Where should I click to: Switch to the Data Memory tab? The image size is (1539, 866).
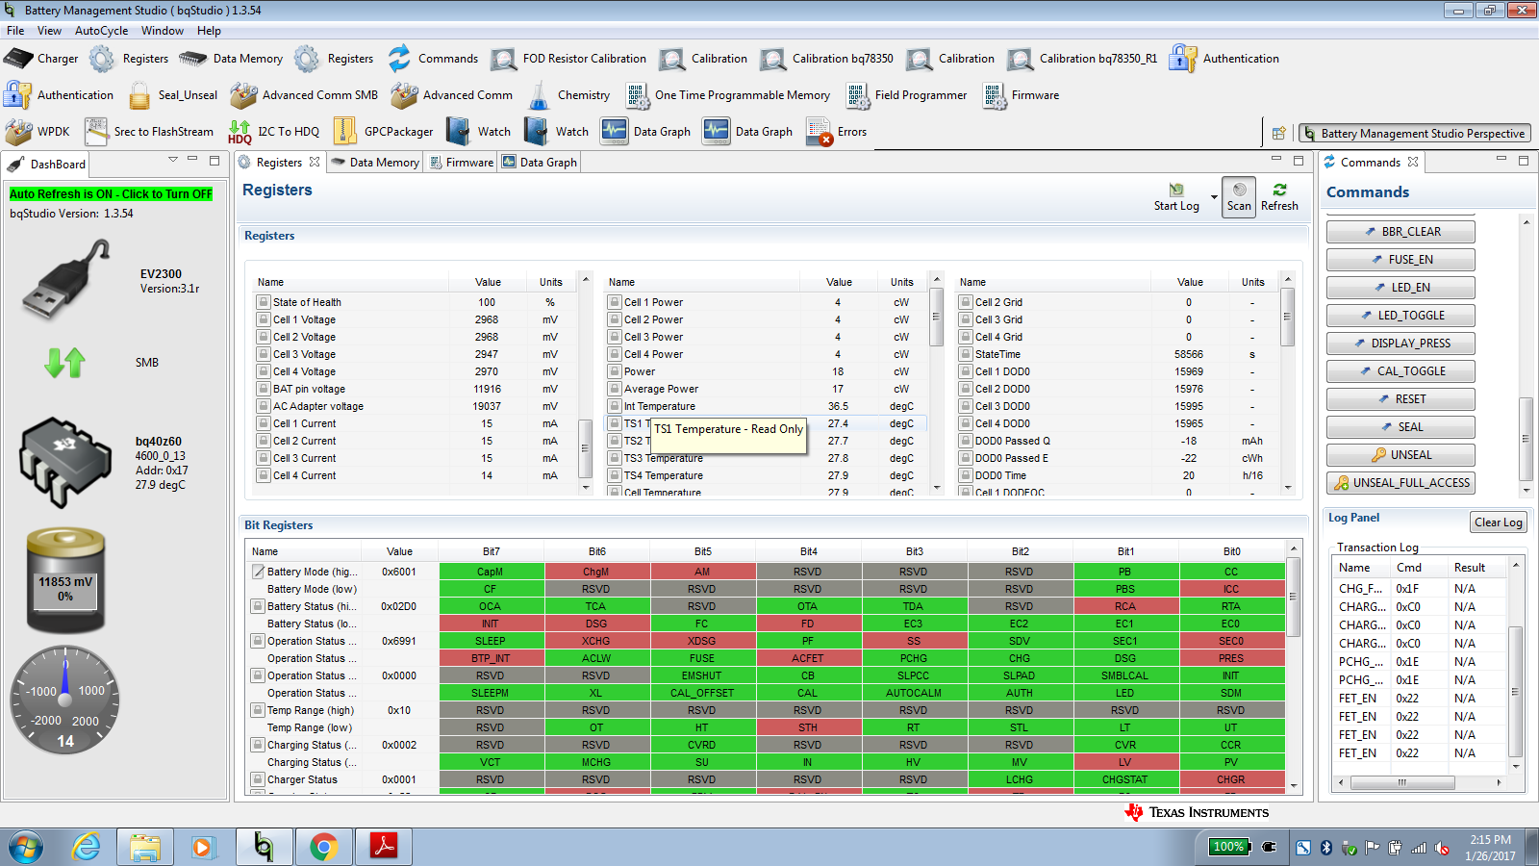(x=375, y=163)
